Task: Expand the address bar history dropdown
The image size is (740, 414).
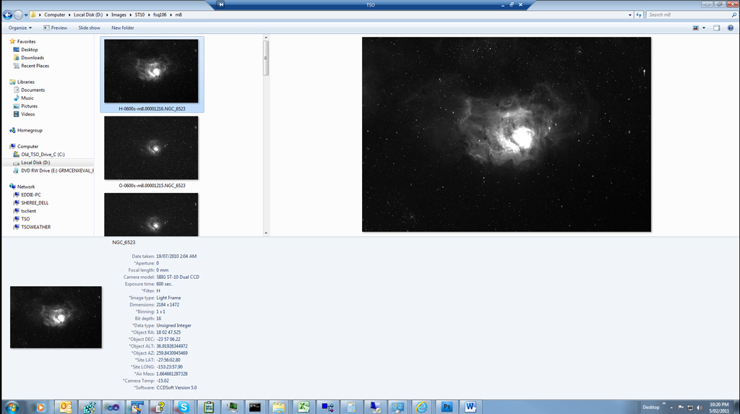Action: [x=629, y=14]
